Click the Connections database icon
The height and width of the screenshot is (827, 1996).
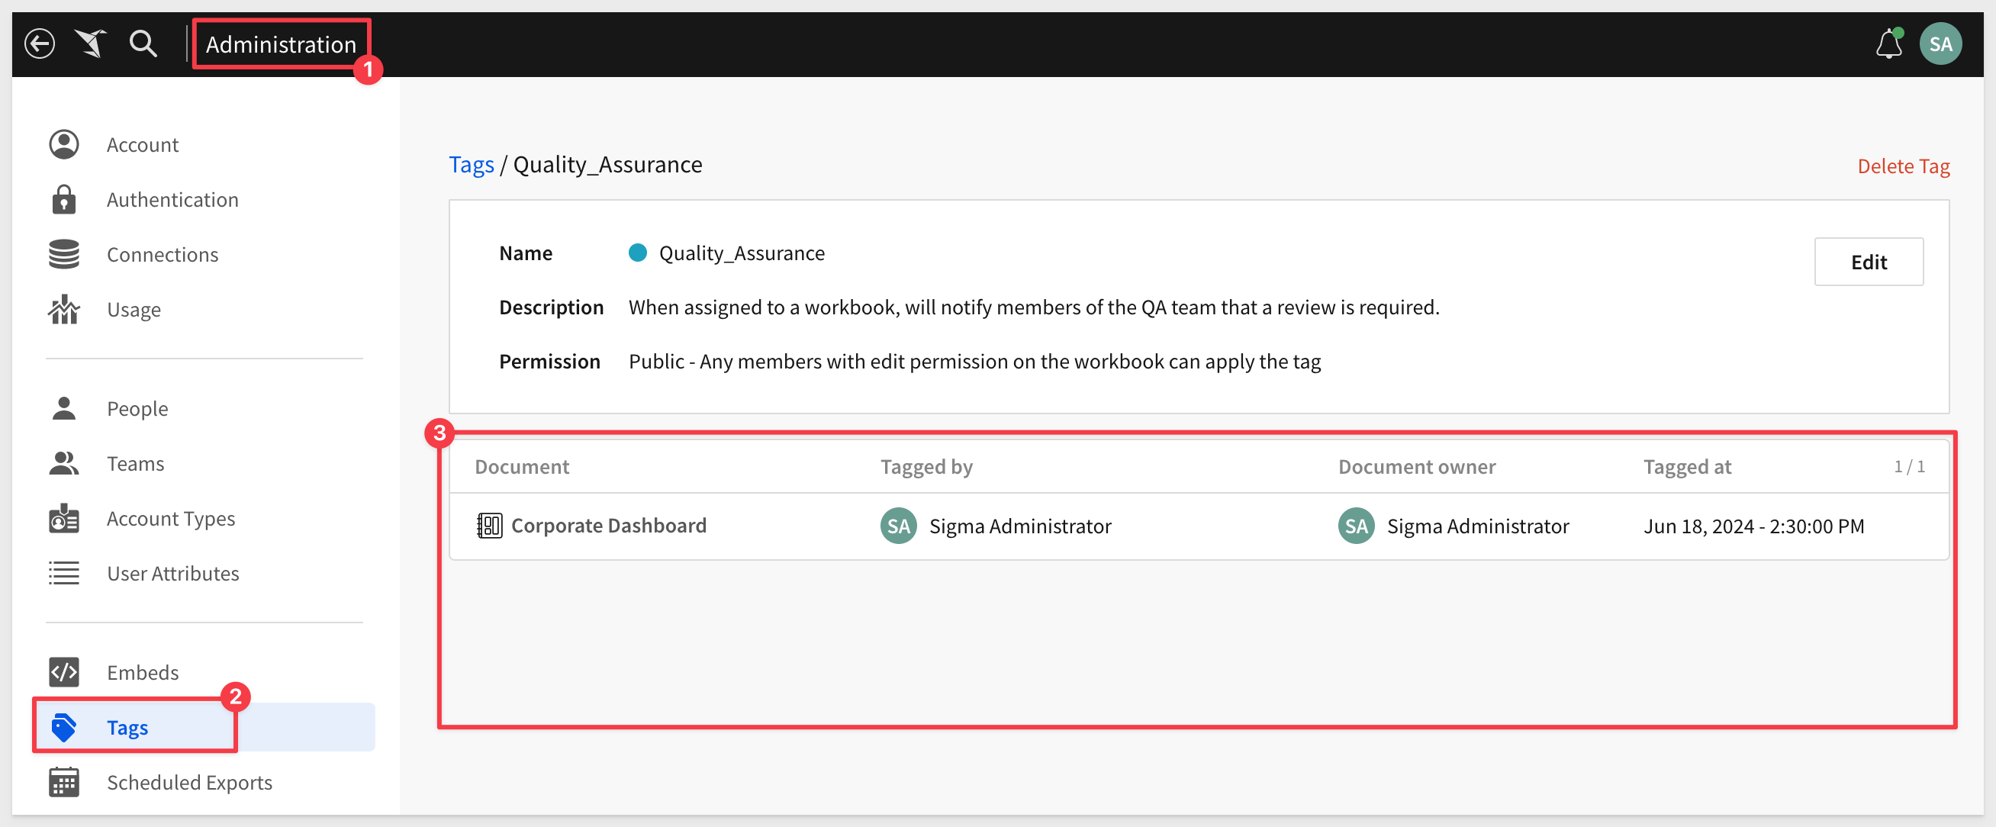point(63,254)
